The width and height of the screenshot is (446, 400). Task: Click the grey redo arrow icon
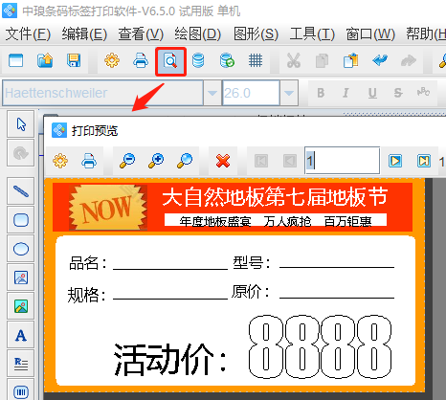(409, 60)
